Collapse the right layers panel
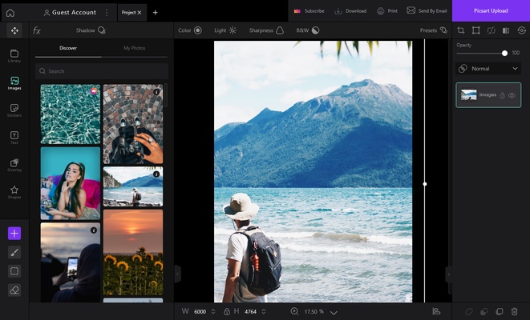530x320 pixels. coord(448,274)
